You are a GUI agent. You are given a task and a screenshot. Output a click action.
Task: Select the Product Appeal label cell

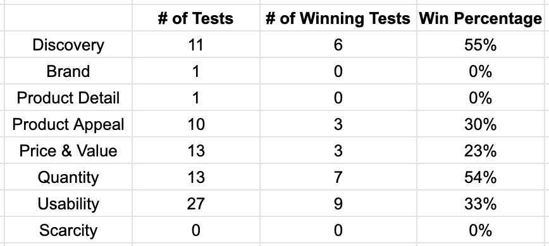(x=68, y=124)
